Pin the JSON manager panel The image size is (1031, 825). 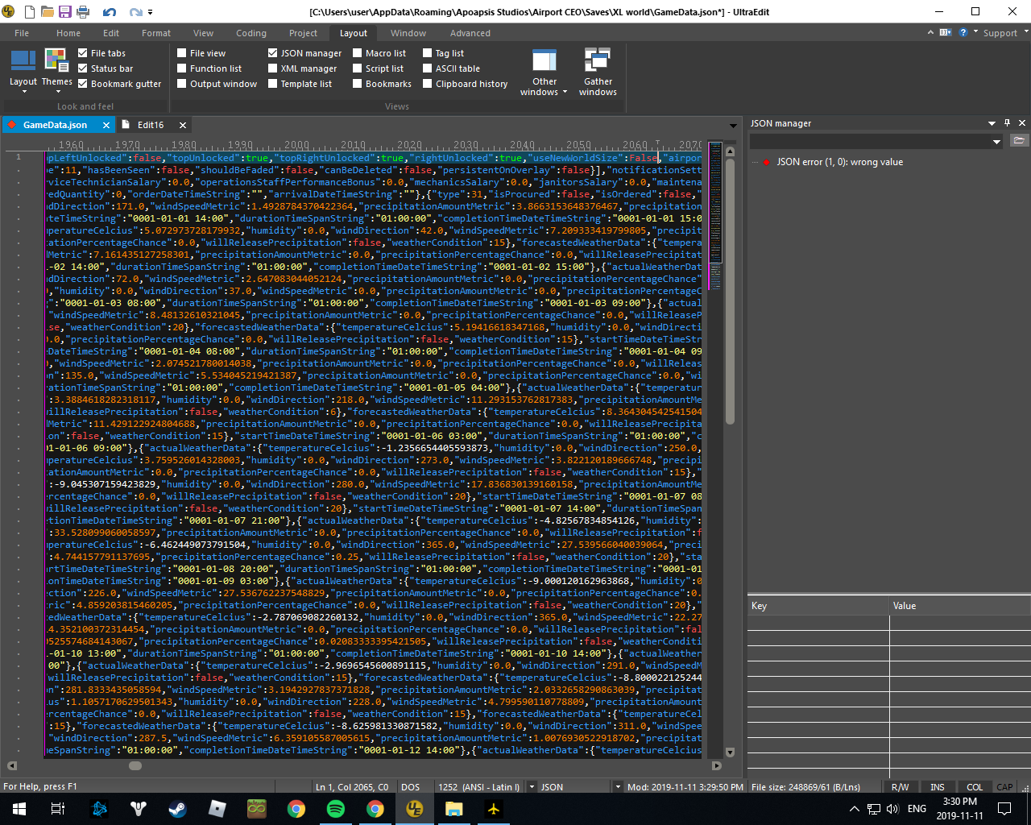(1007, 123)
